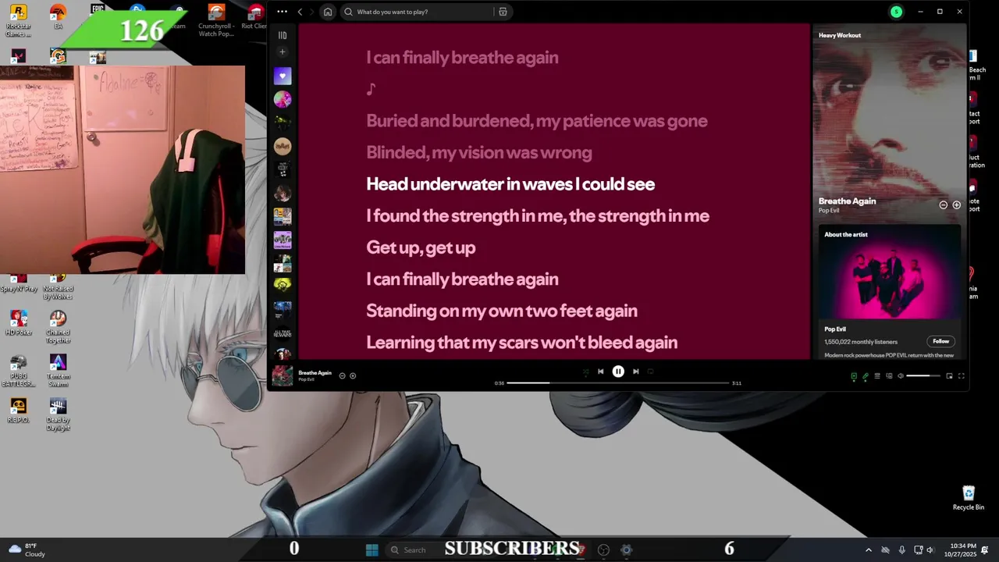
Task: Skip to next track
Action: (x=635, y=372)
